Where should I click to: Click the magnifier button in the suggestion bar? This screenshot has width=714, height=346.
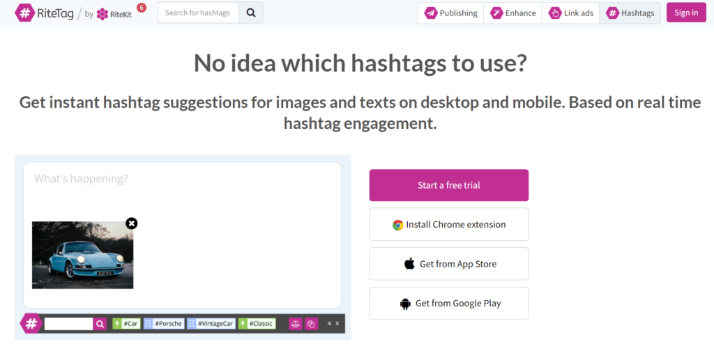tap(100, 324)
